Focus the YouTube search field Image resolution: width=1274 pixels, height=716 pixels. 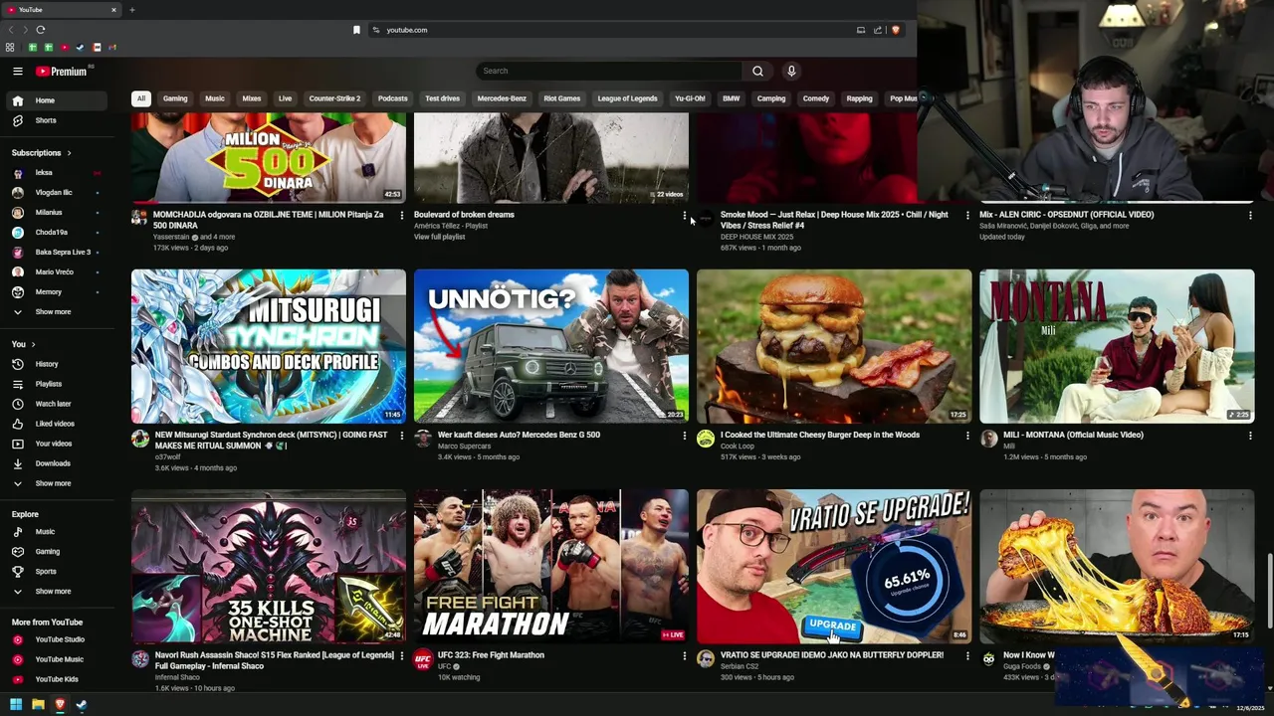(x=609, y=72)
